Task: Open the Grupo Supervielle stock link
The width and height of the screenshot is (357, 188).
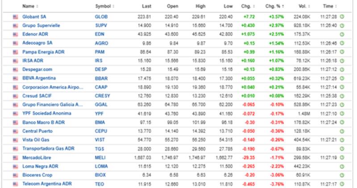Action: (41, 25)
